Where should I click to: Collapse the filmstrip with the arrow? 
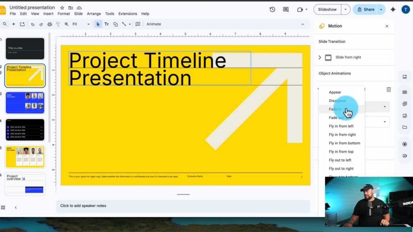pos(16,207)
